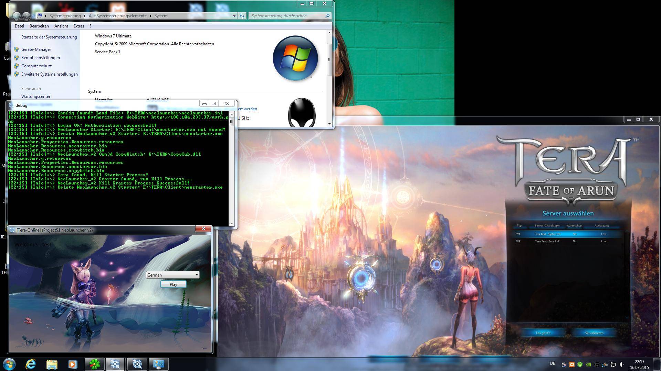Click the shield icon beside Computerschutz
The height and width of the screenshot is (371, 661).
click(16, 66)
